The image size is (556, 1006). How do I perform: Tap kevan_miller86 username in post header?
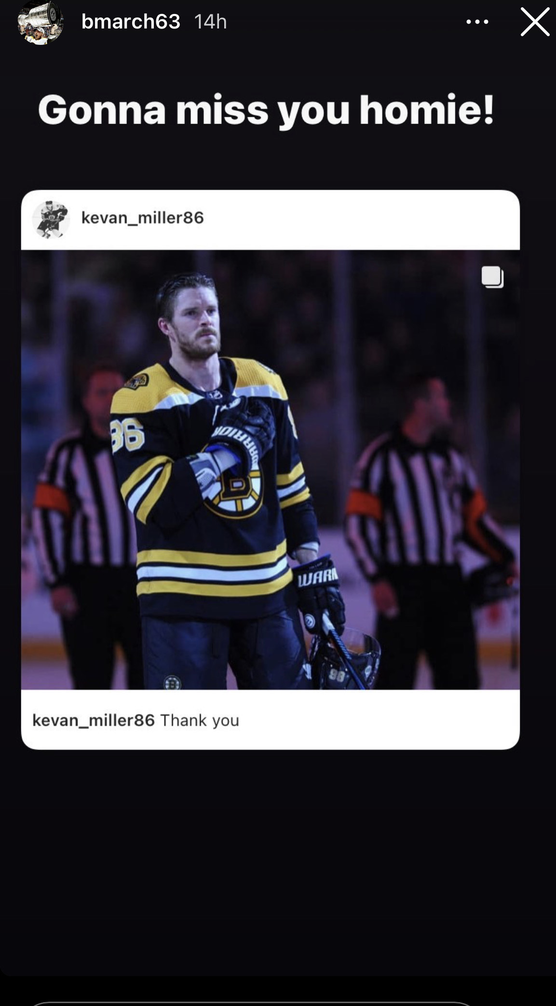(x=143, y=218)
